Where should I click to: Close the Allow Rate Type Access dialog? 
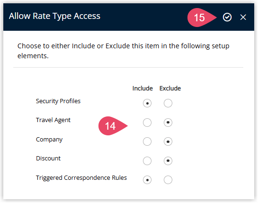point(243,18)
